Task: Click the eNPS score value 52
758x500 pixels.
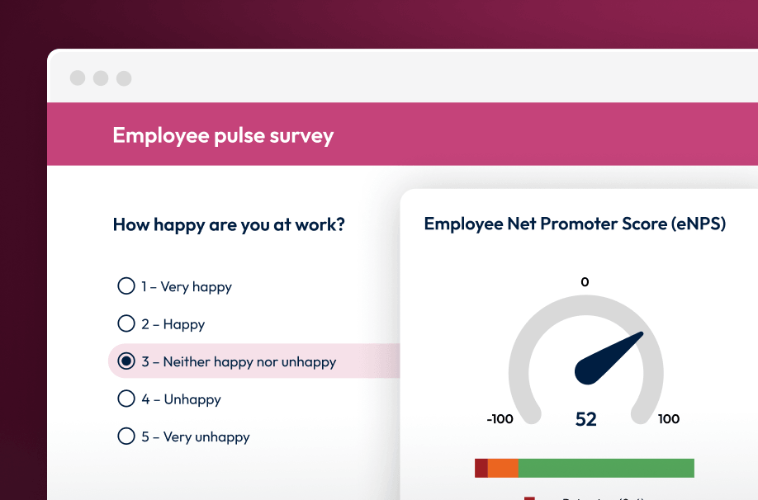Action: 585,419
